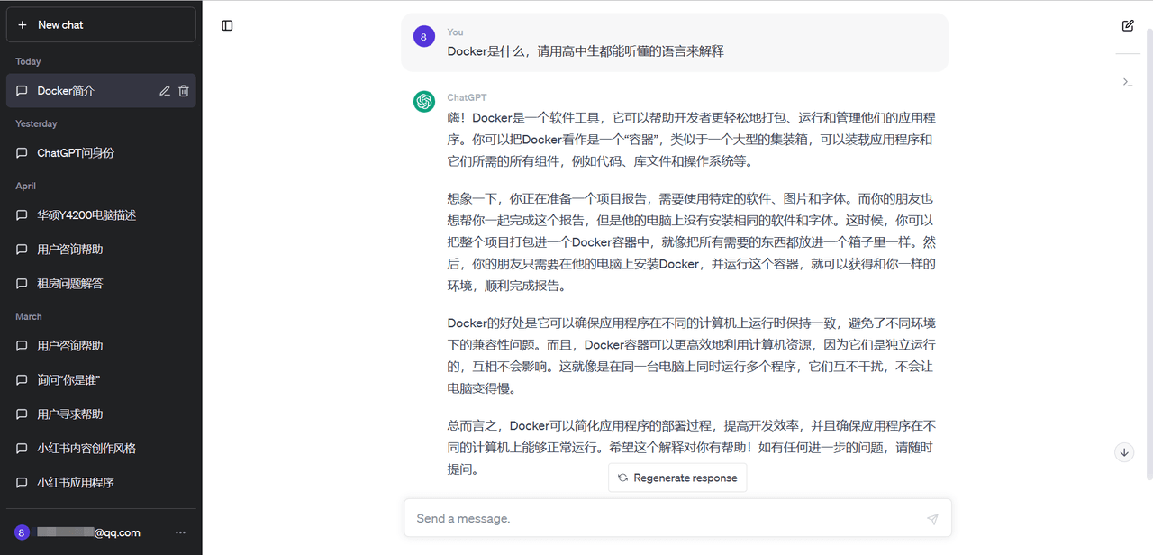Click chat icon beside 用户寻求帮助

tap(23, 414)
